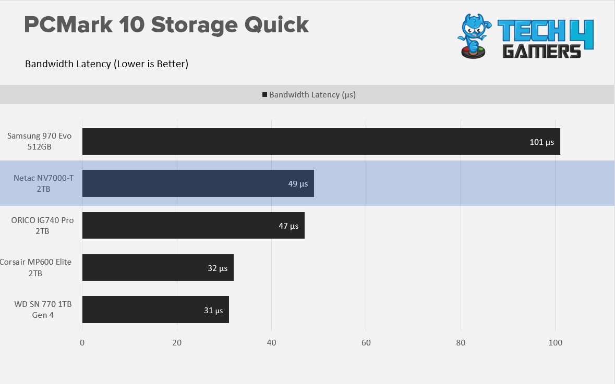Click the PCMark 10 Storage Quick title

pos(166,24)
